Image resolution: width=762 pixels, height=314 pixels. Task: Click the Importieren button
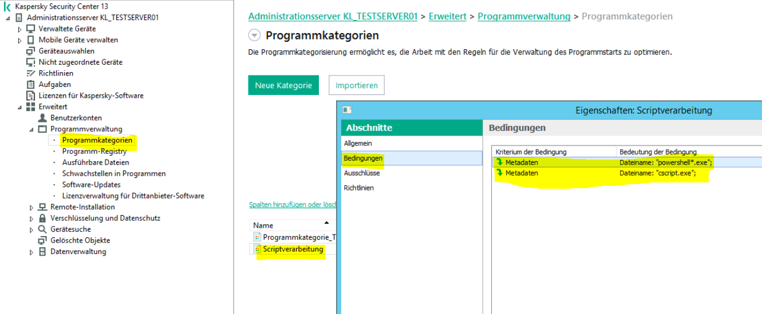coord(357,85)
